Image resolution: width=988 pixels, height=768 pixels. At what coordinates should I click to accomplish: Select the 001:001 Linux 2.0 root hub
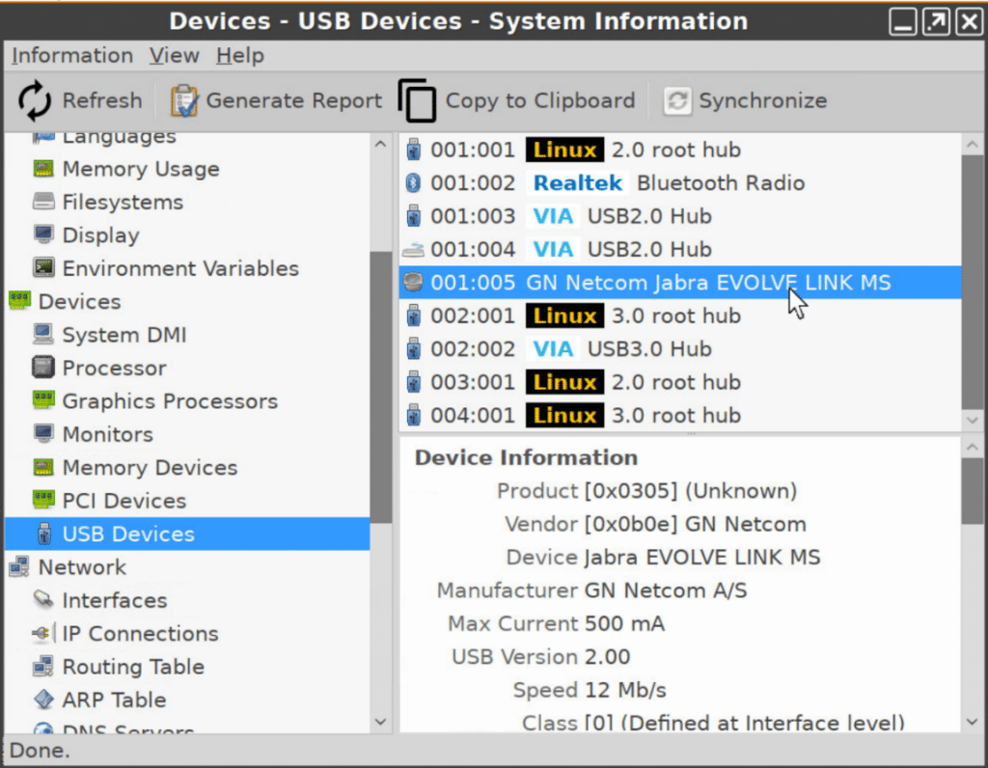680,150
